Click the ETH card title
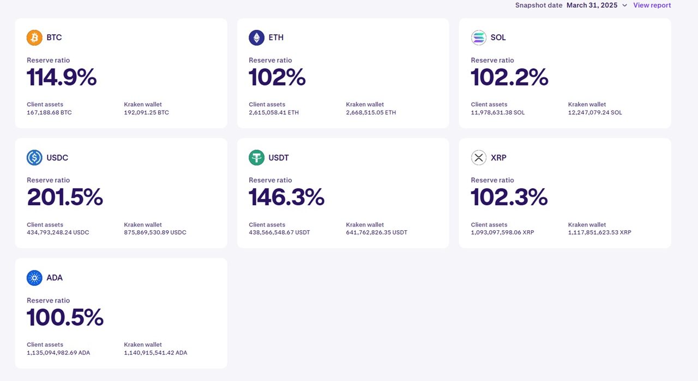This screenshot has width=698, height=381. click(x=276, y=38)
